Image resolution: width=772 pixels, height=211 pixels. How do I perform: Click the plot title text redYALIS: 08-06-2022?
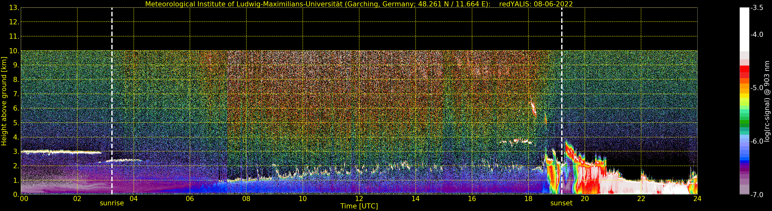(x=536, y=4)
